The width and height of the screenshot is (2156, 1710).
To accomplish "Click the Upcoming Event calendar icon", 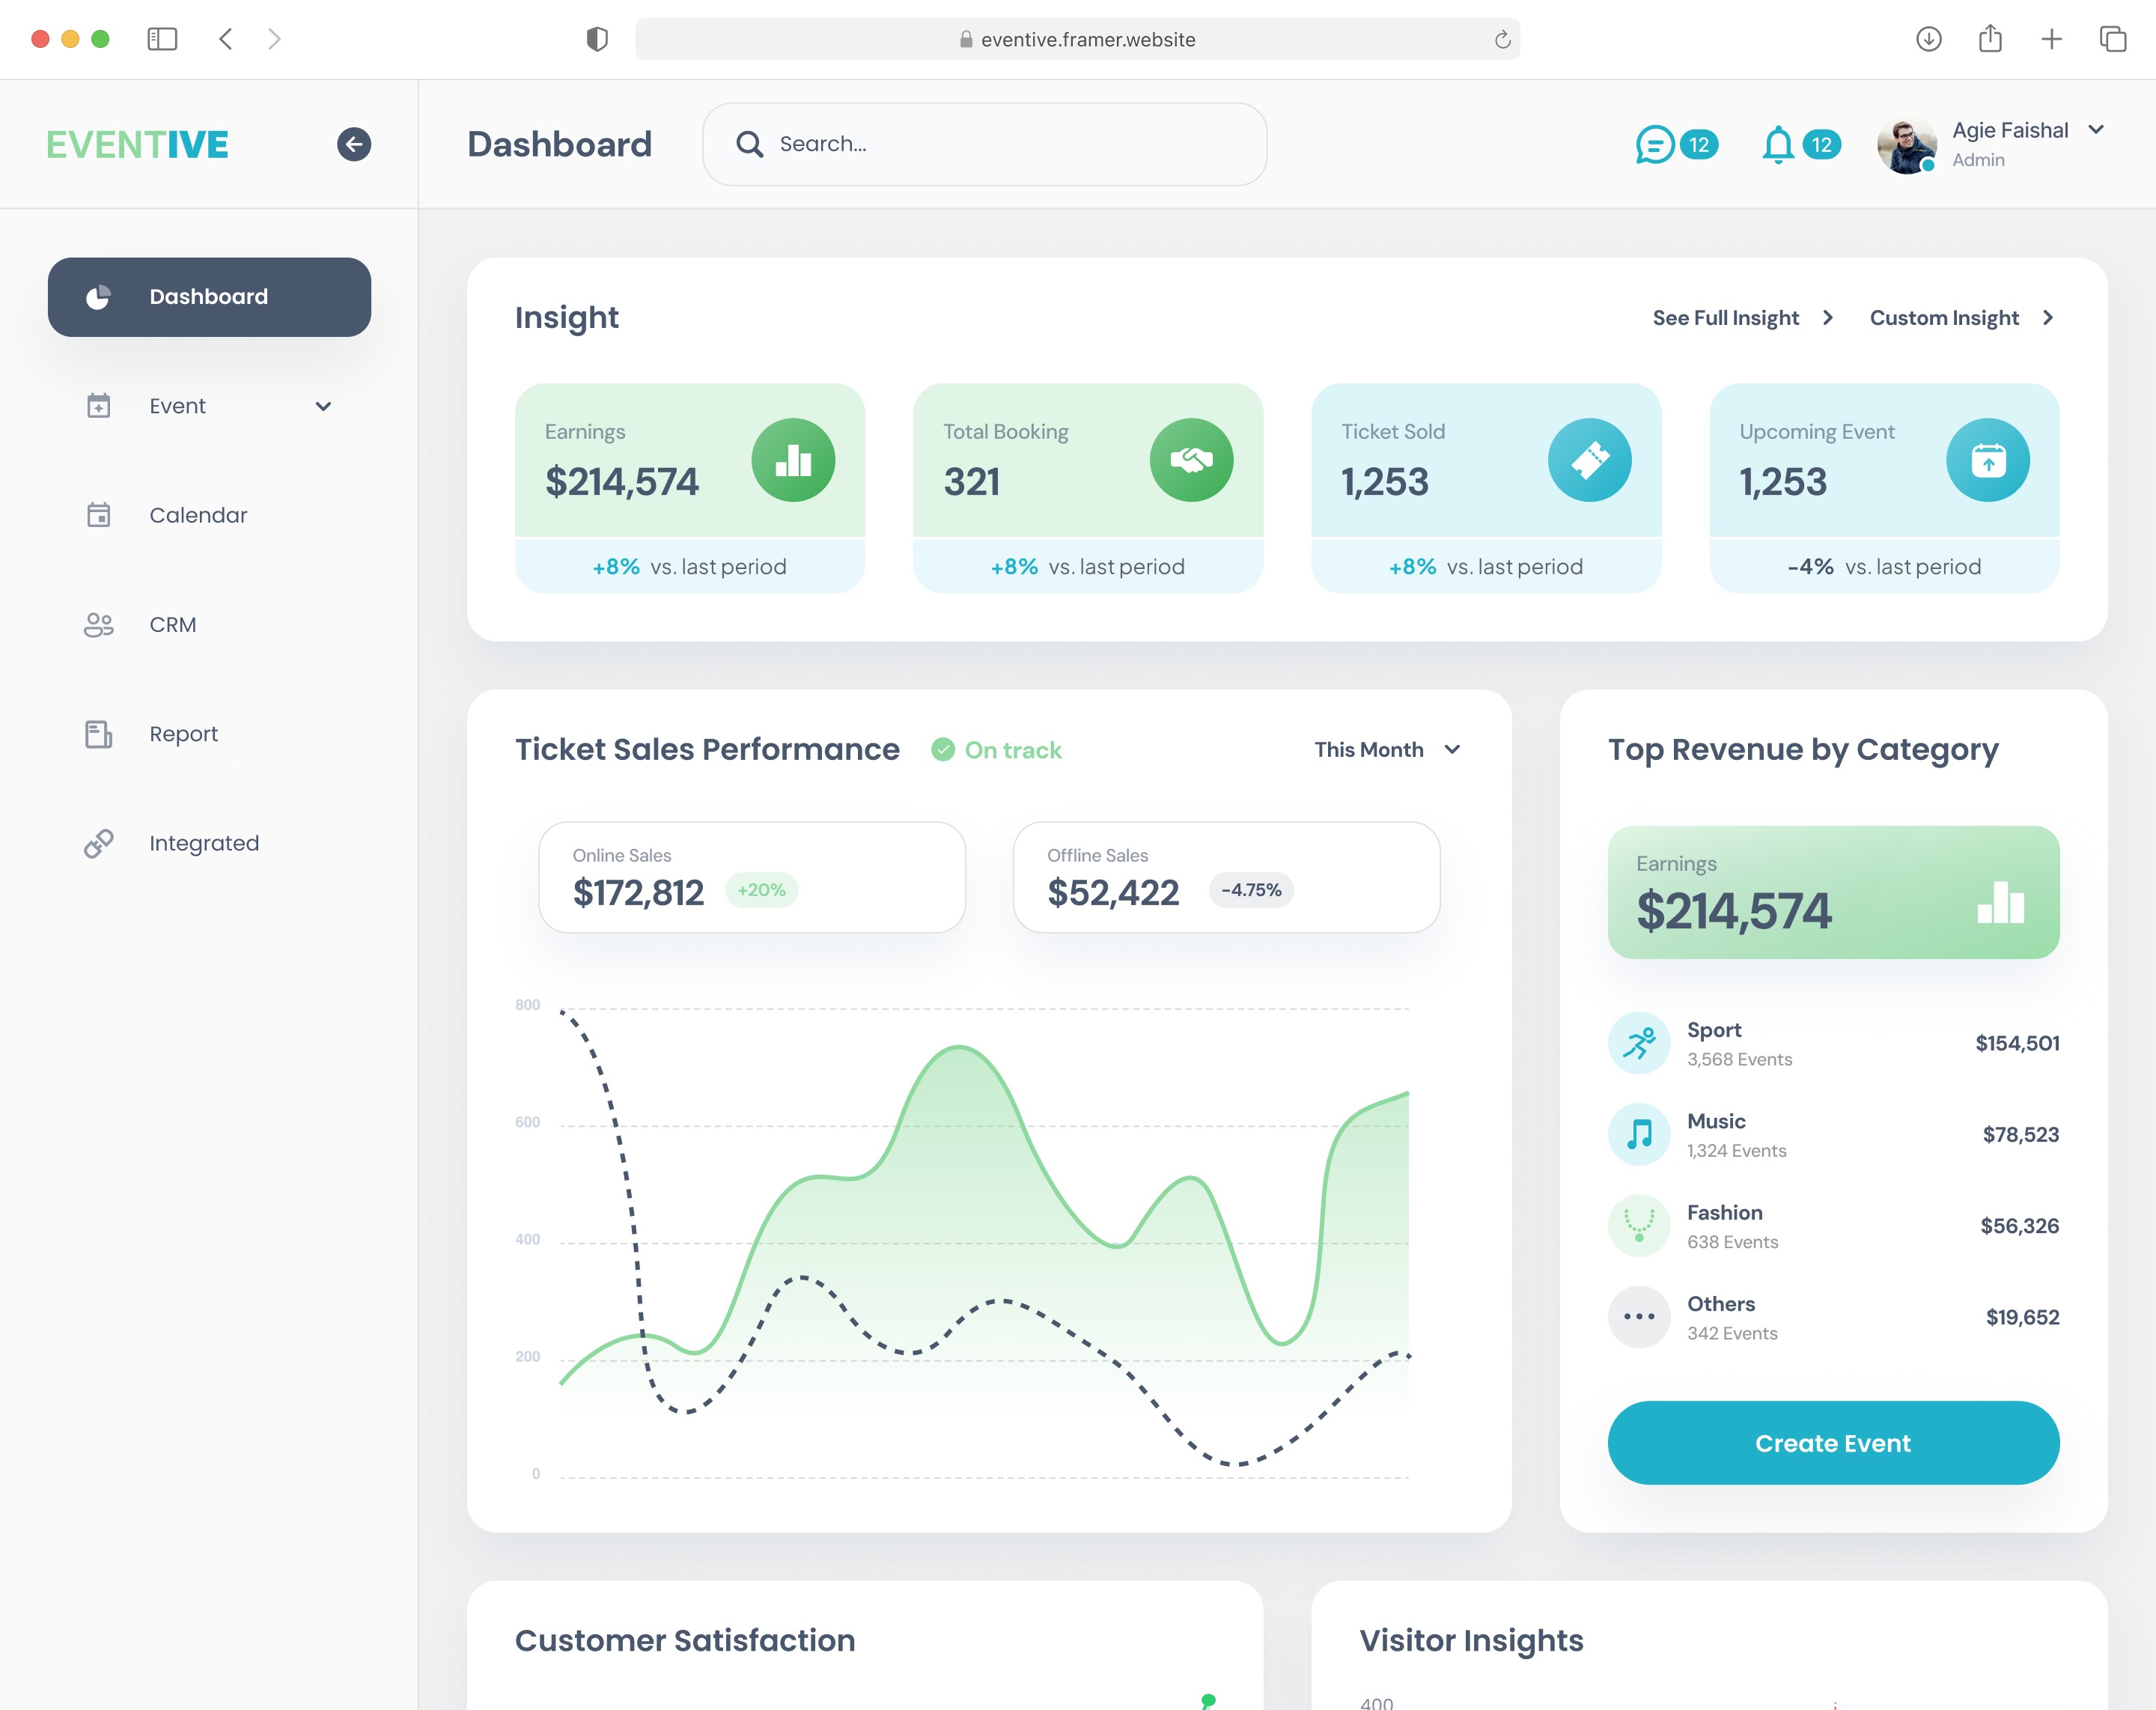I will pos(1986,460).
